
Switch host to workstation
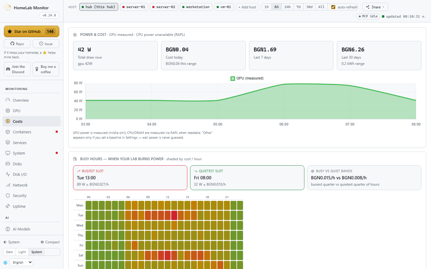click(x=196, y=7)
